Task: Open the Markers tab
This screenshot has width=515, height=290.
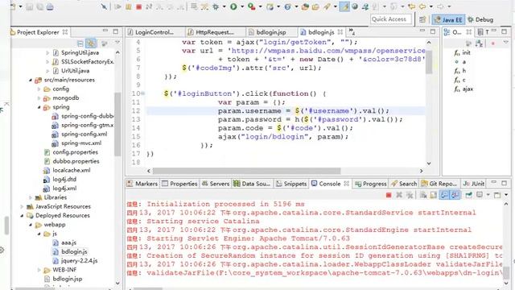Action: [142, 184]
